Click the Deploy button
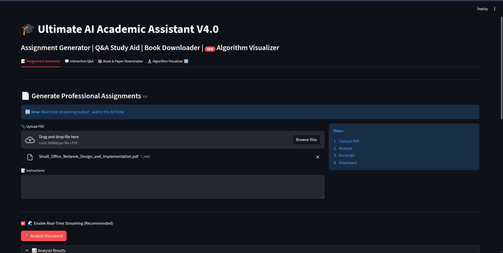503x253 pixels. coord(482,9)
